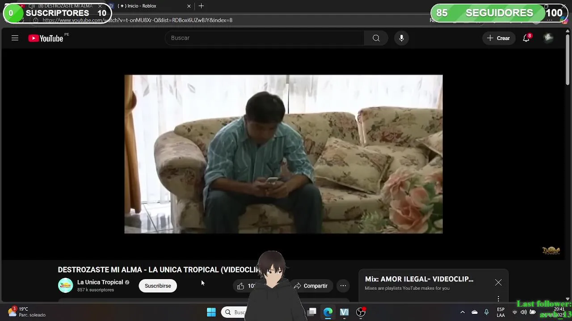Click the Buscar search field
This screenshot has width=572, height=321.
point(265,38)
